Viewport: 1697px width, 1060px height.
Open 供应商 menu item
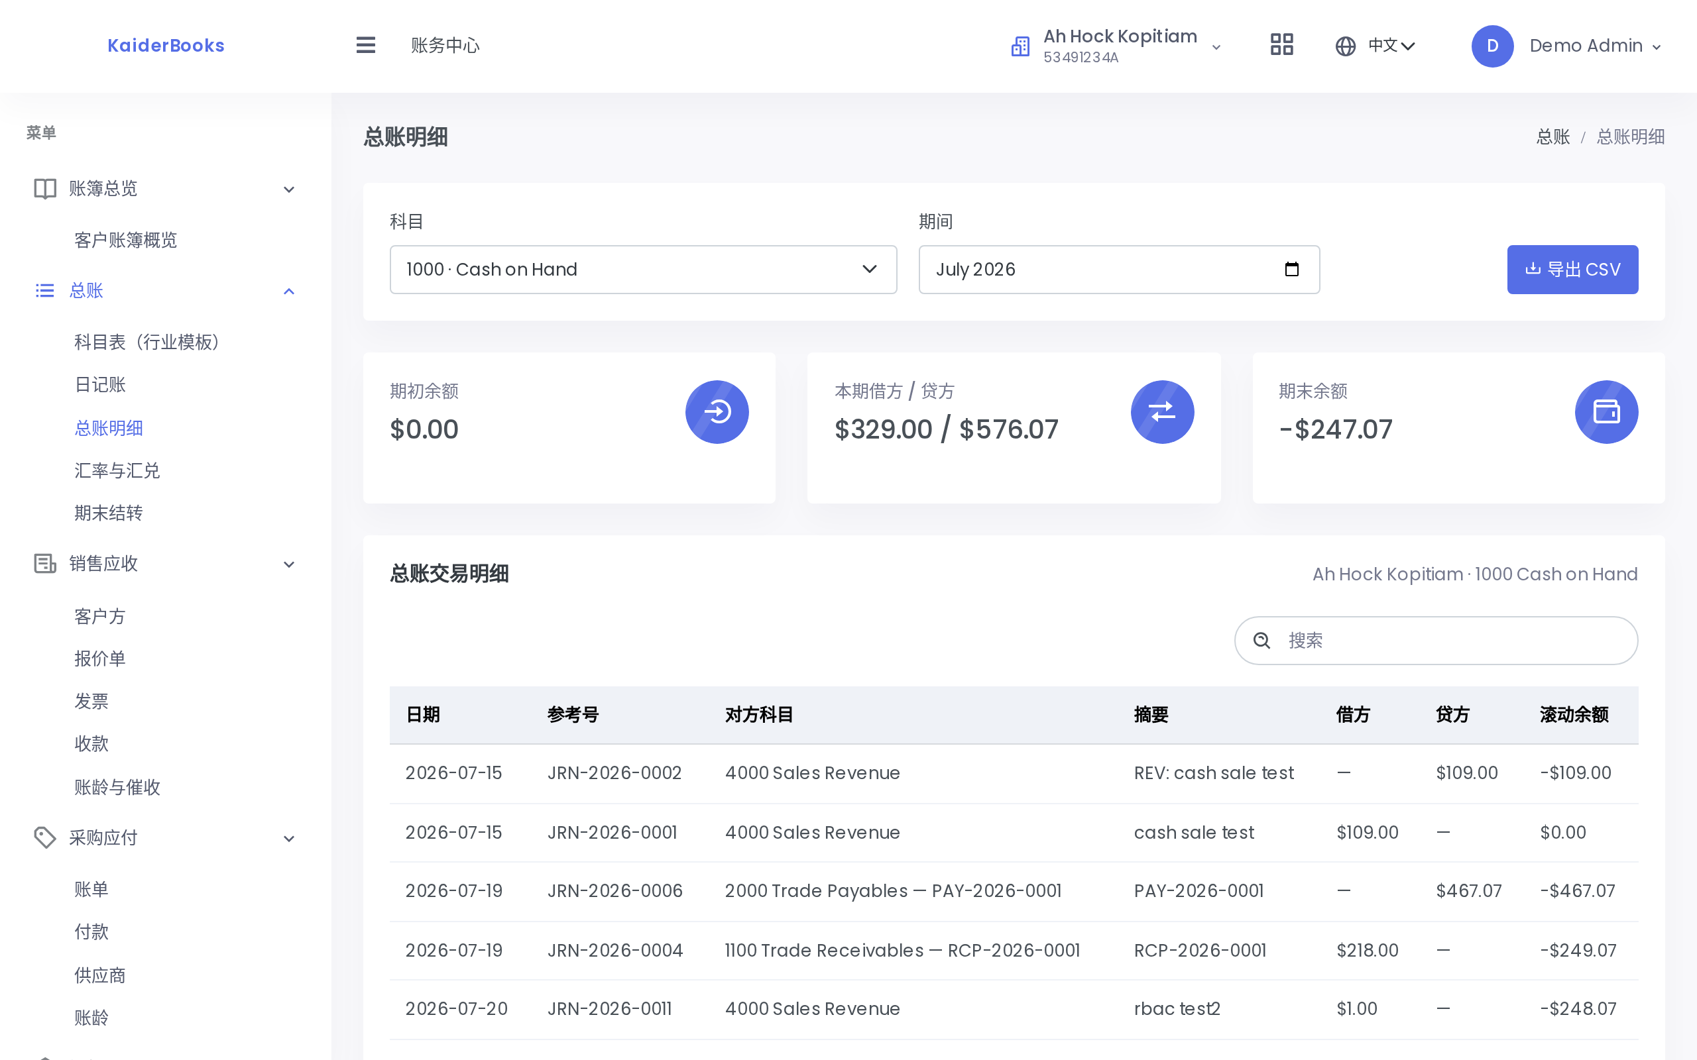point(100,975)
